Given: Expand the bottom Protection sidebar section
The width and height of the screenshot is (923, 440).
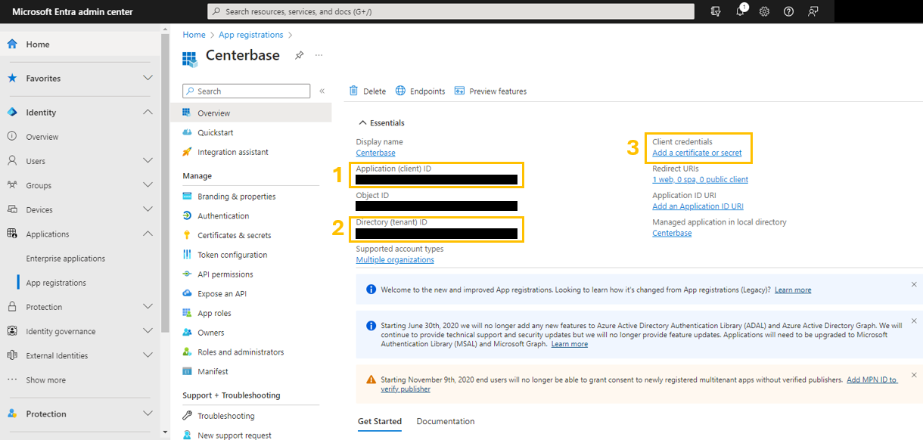Looking at the screenshot, I should pos(148,414).
